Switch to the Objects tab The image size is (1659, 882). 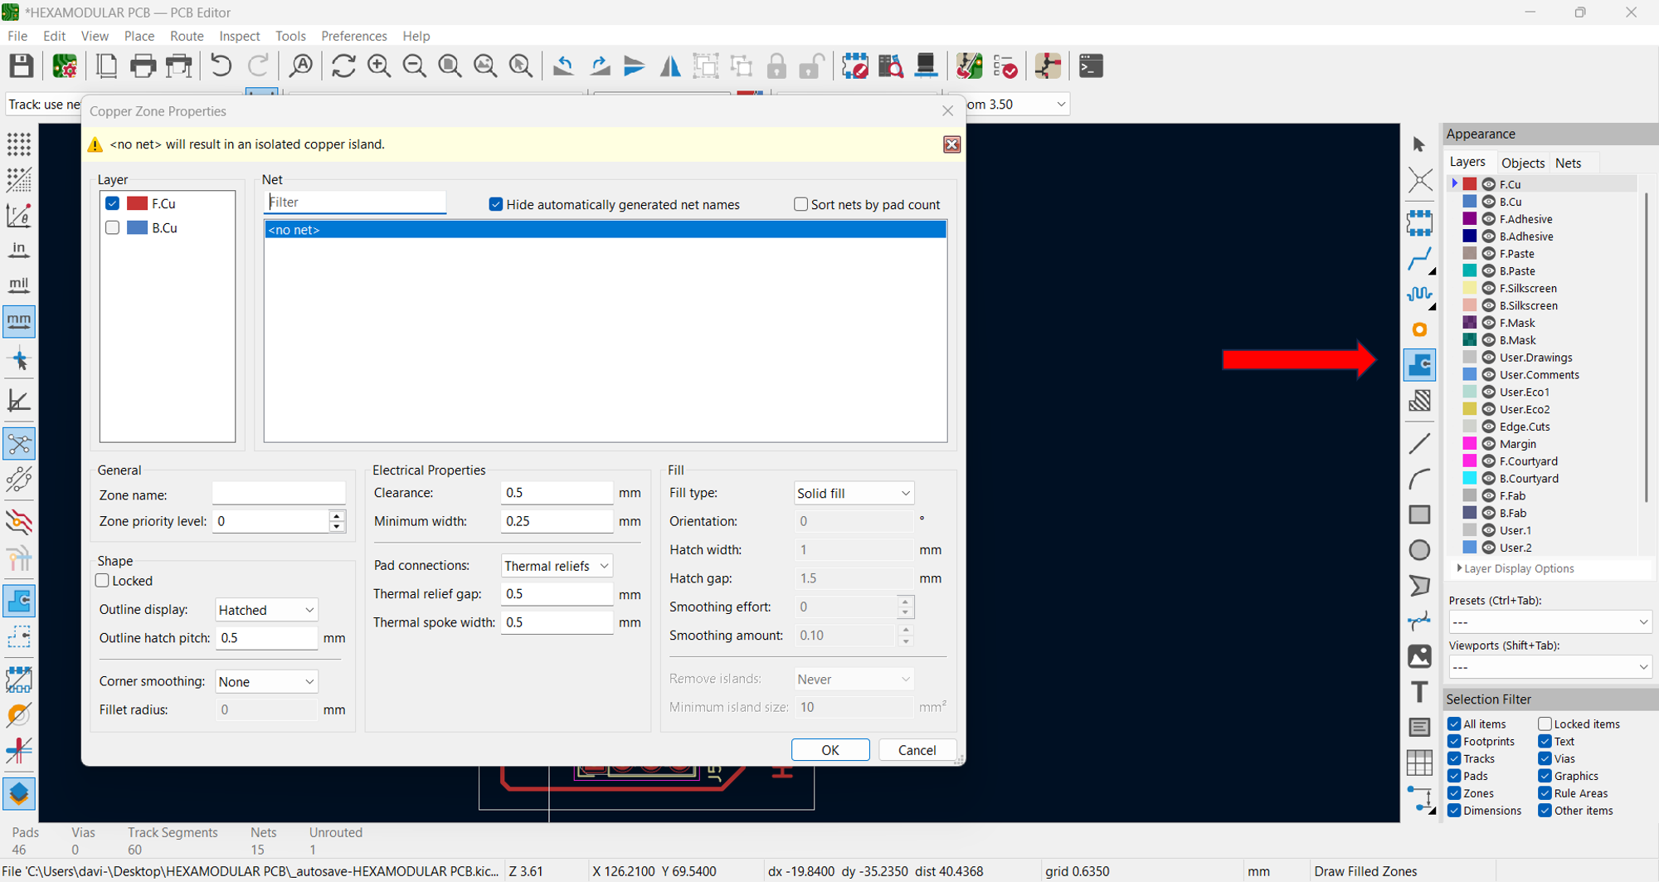click(1523, 163)
